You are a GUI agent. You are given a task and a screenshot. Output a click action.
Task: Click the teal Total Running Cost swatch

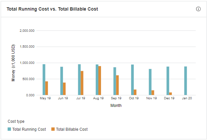(10, 129)
